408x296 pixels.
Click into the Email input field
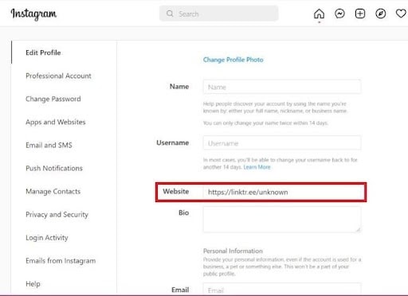(x=282, y=290)
